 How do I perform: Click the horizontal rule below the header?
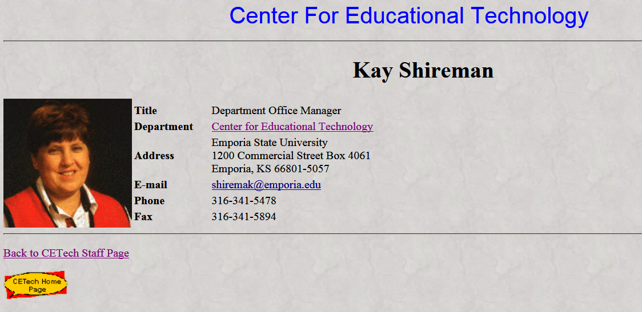tap(323, 41)
